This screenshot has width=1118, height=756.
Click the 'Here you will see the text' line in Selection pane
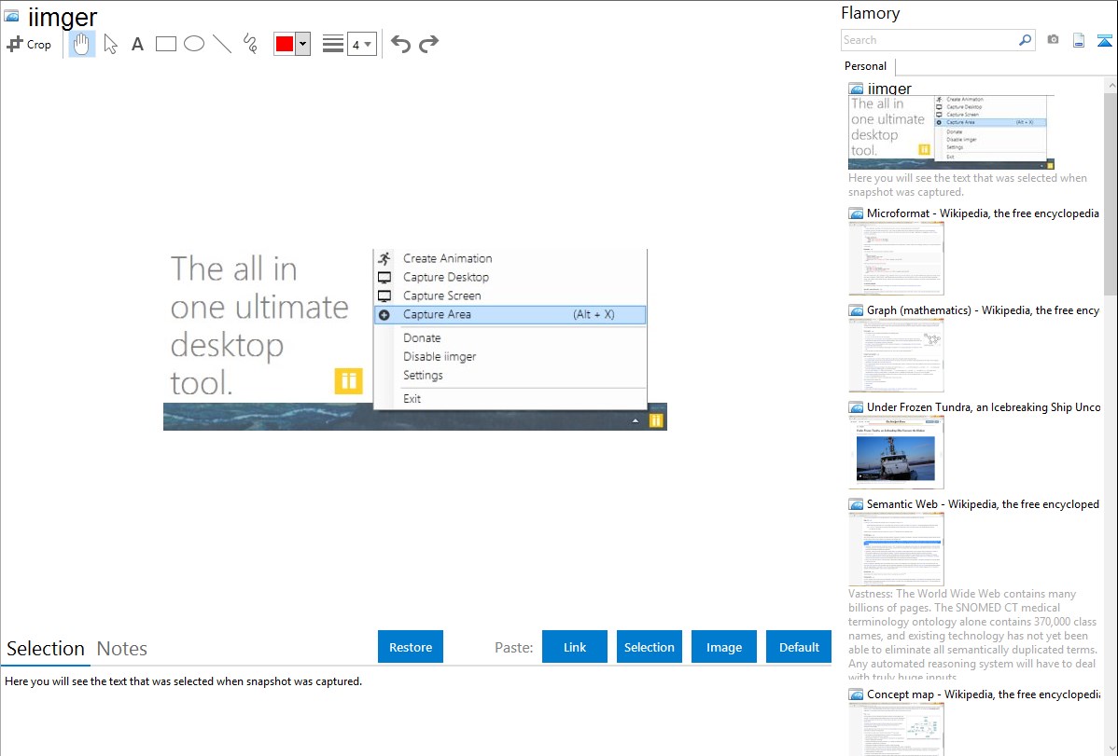point(183,681)
